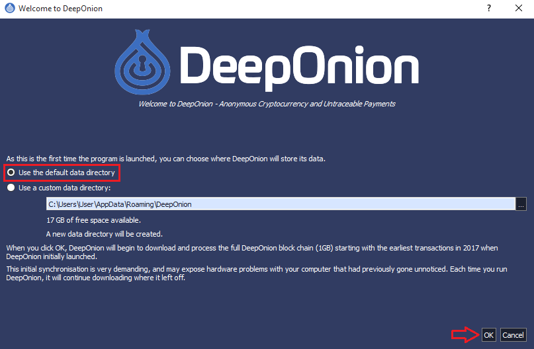534x349 pixels.
Task: Click the Anonymous Cryptocurrency welcome tagline
Action: pos(267,104)
